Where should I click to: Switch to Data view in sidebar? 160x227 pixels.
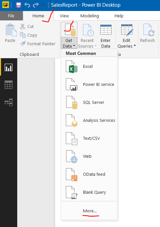pyautogui.click(x=9, y=85)
